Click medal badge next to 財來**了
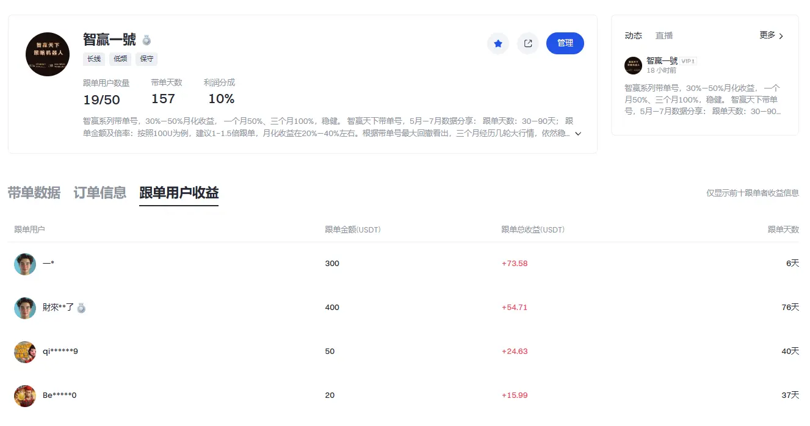The height and width of the screenshot is (426, 810). (81, 308)
